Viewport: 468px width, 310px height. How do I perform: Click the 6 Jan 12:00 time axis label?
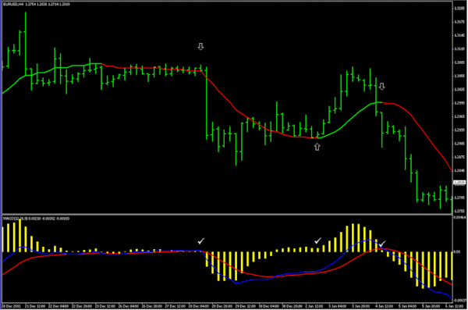click(x=454, y=306)
